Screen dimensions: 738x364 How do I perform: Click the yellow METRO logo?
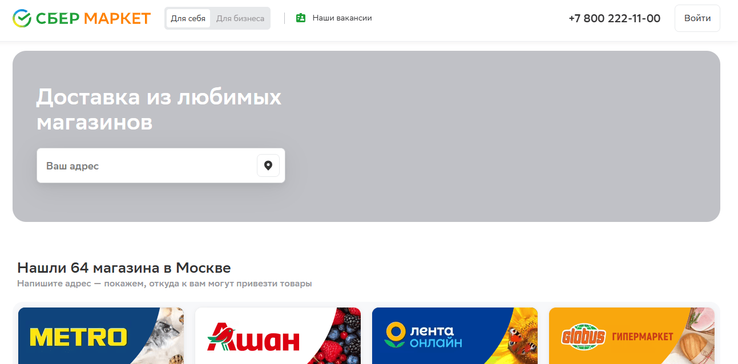pos(78,337)
